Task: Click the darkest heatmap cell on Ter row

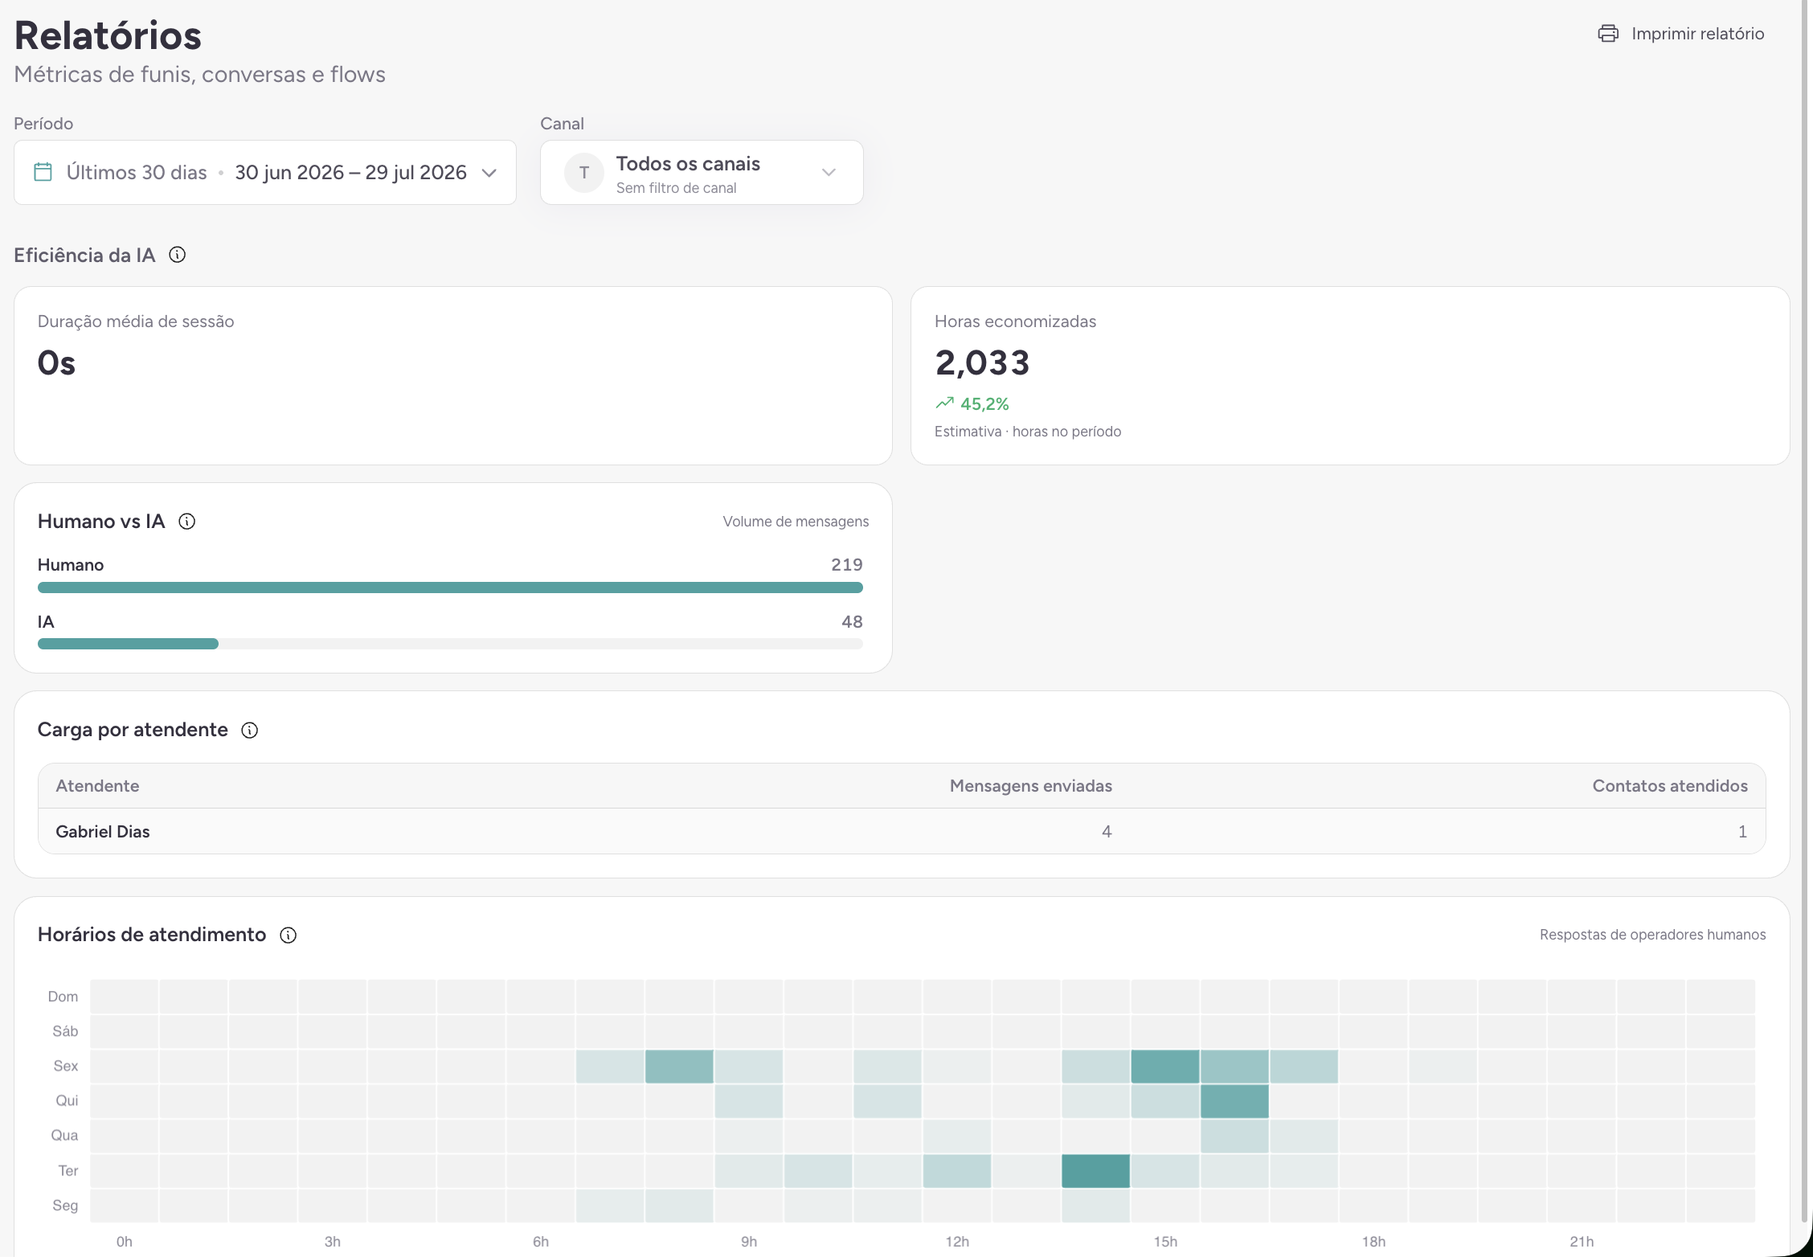Action: [1095, 1170]
